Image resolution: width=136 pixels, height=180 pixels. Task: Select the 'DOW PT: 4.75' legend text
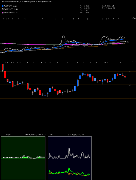[11, 13]
